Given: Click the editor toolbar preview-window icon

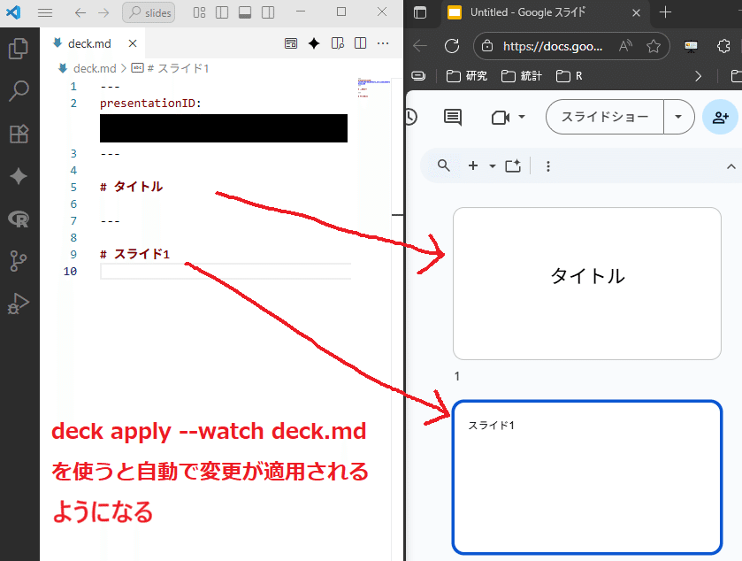Looking at the screenshot, I should [291, 43].
